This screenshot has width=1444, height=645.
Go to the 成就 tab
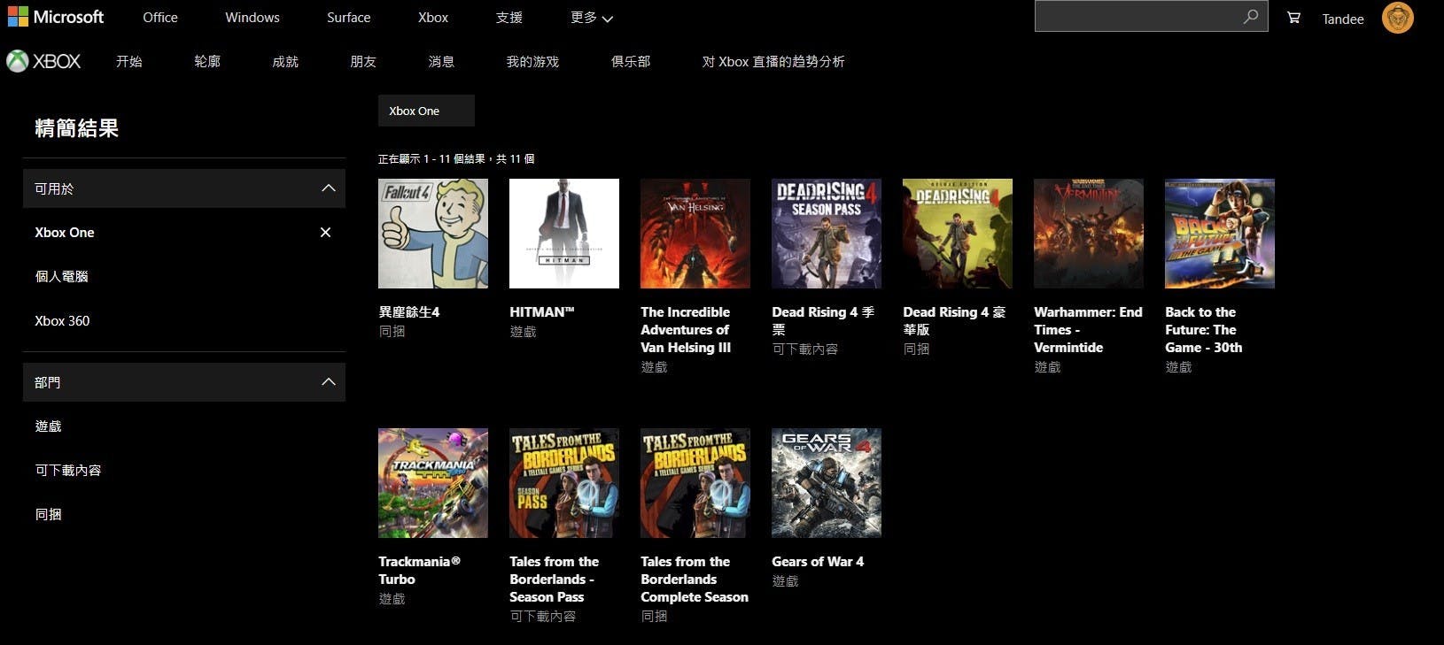pyautogui.click(x=285, y=61)
